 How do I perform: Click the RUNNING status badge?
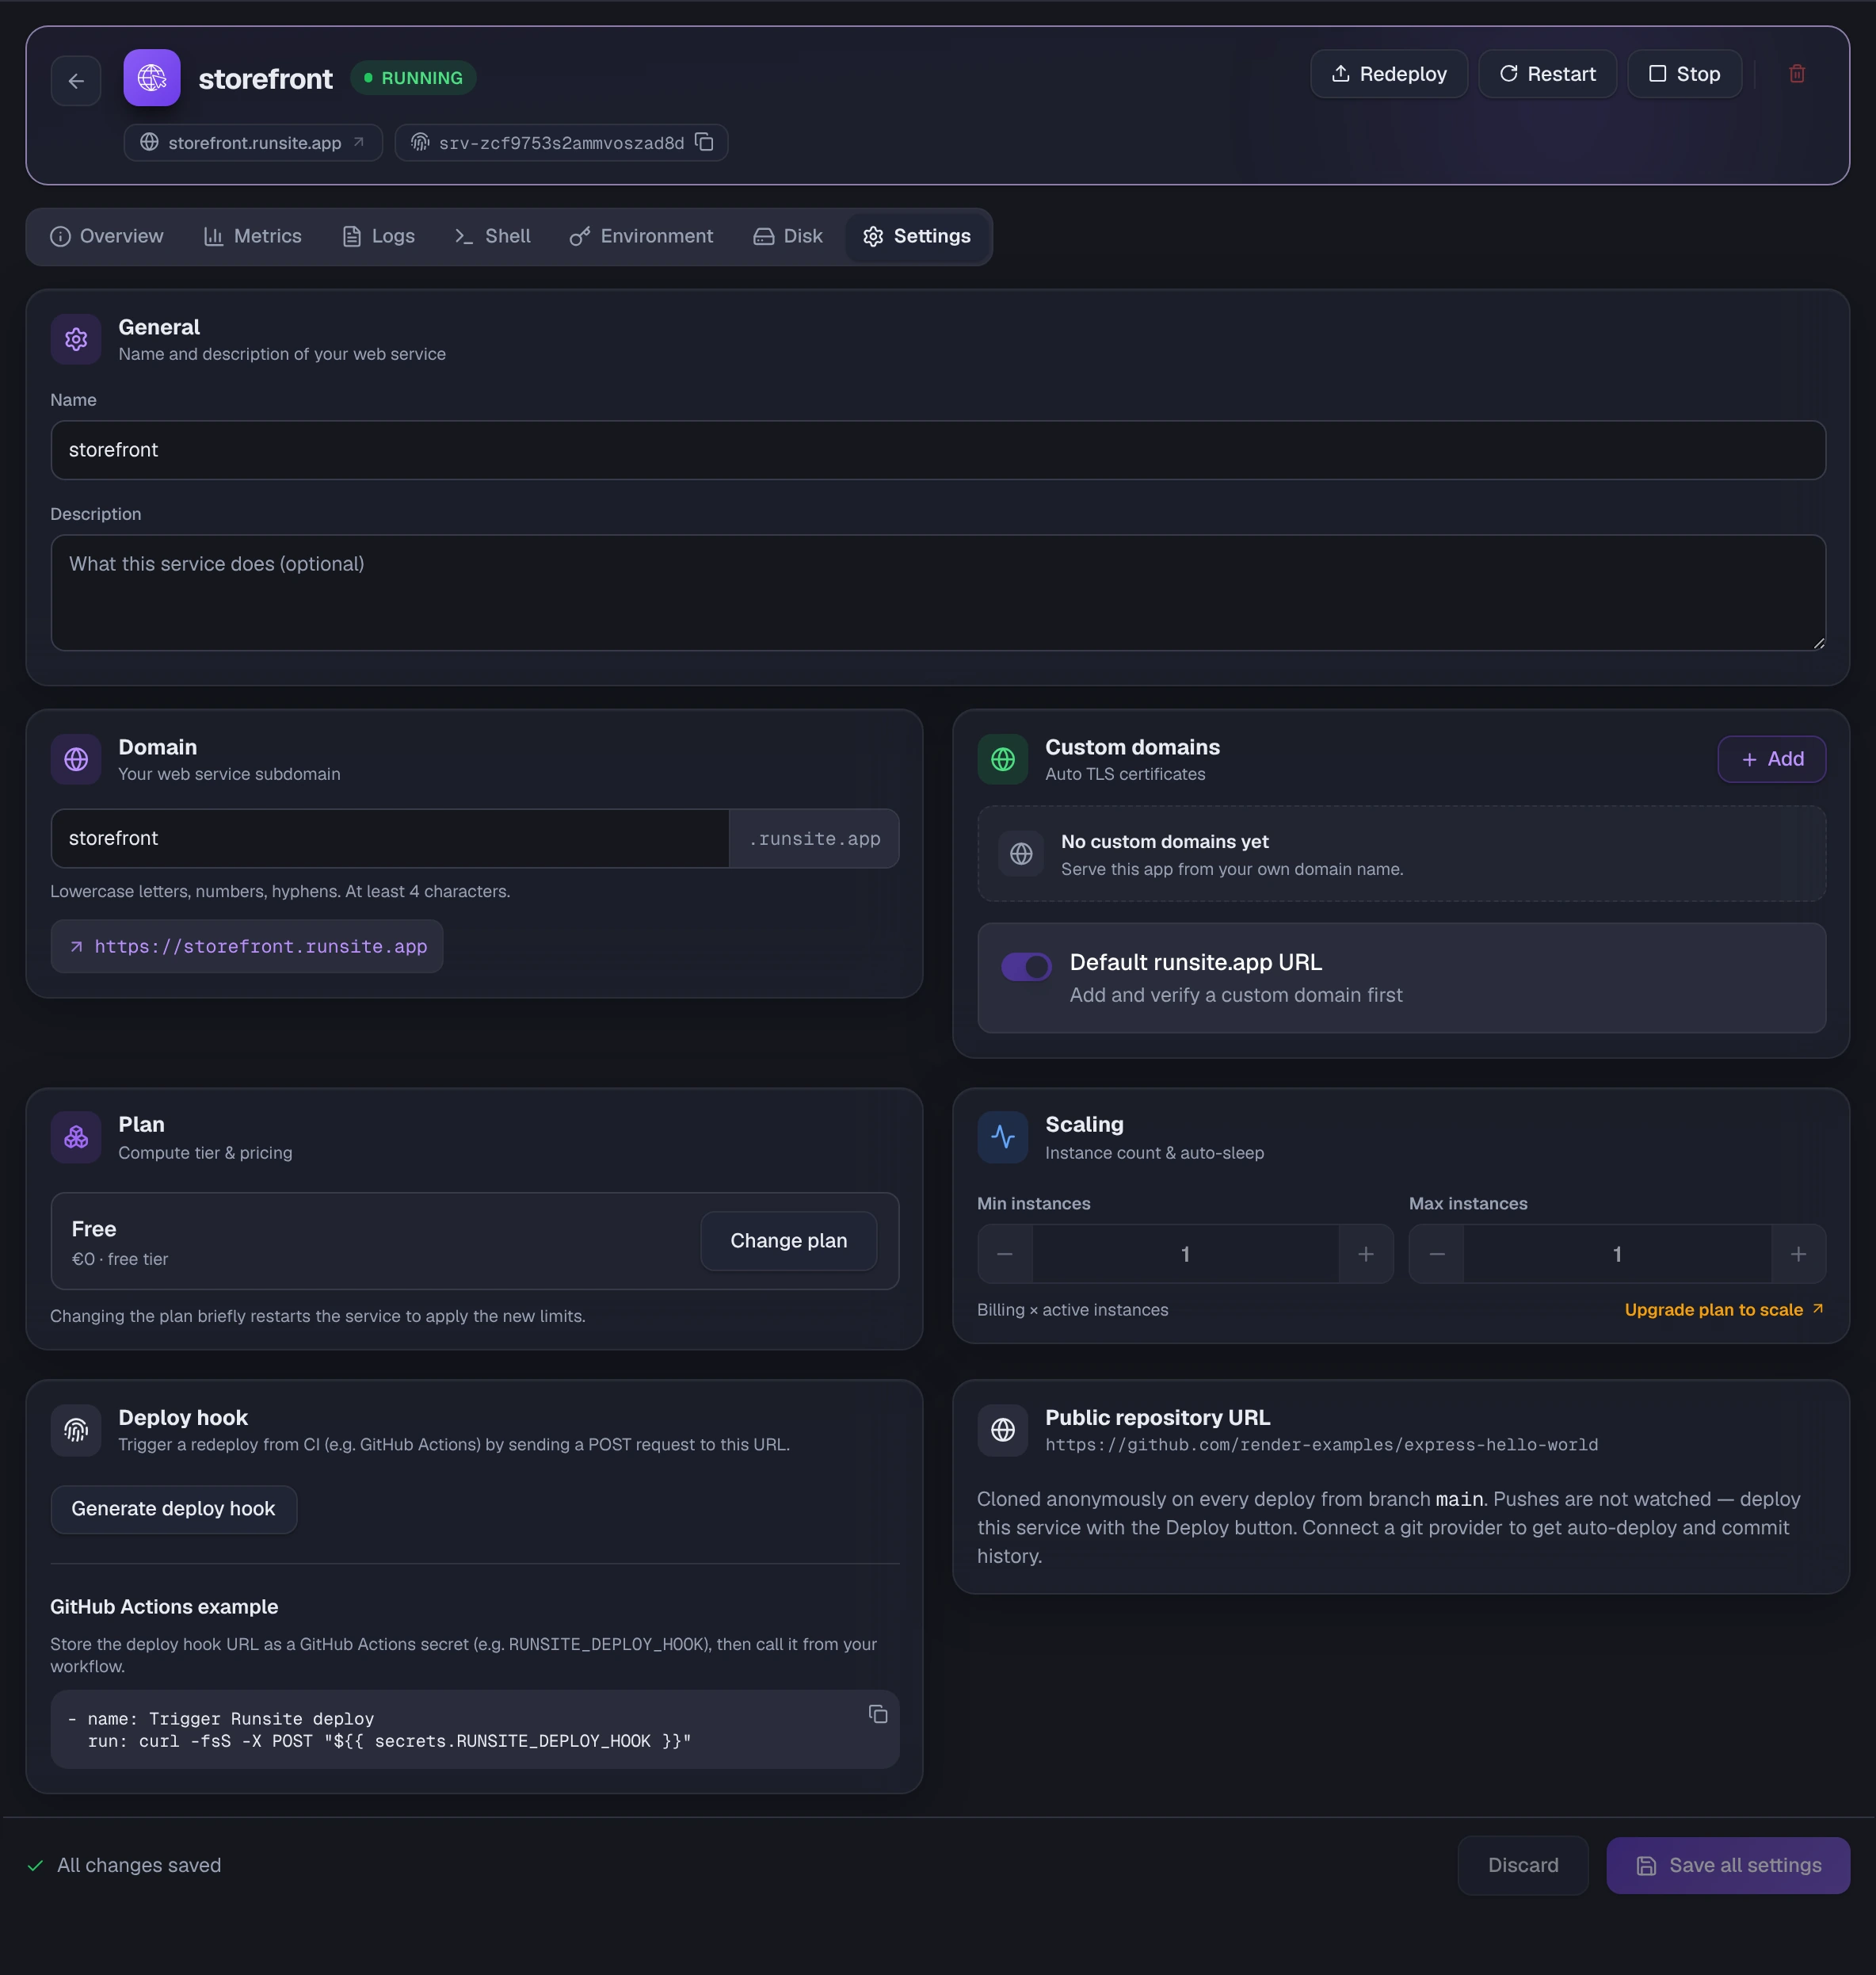click(x=413, y=78)
